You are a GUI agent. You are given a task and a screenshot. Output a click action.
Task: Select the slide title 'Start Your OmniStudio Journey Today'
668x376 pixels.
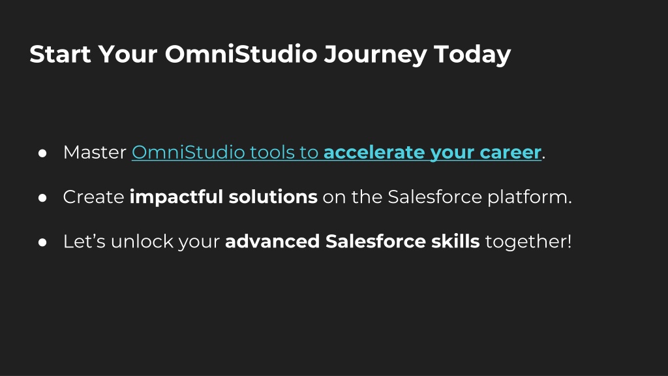click(x=270, y=55)
